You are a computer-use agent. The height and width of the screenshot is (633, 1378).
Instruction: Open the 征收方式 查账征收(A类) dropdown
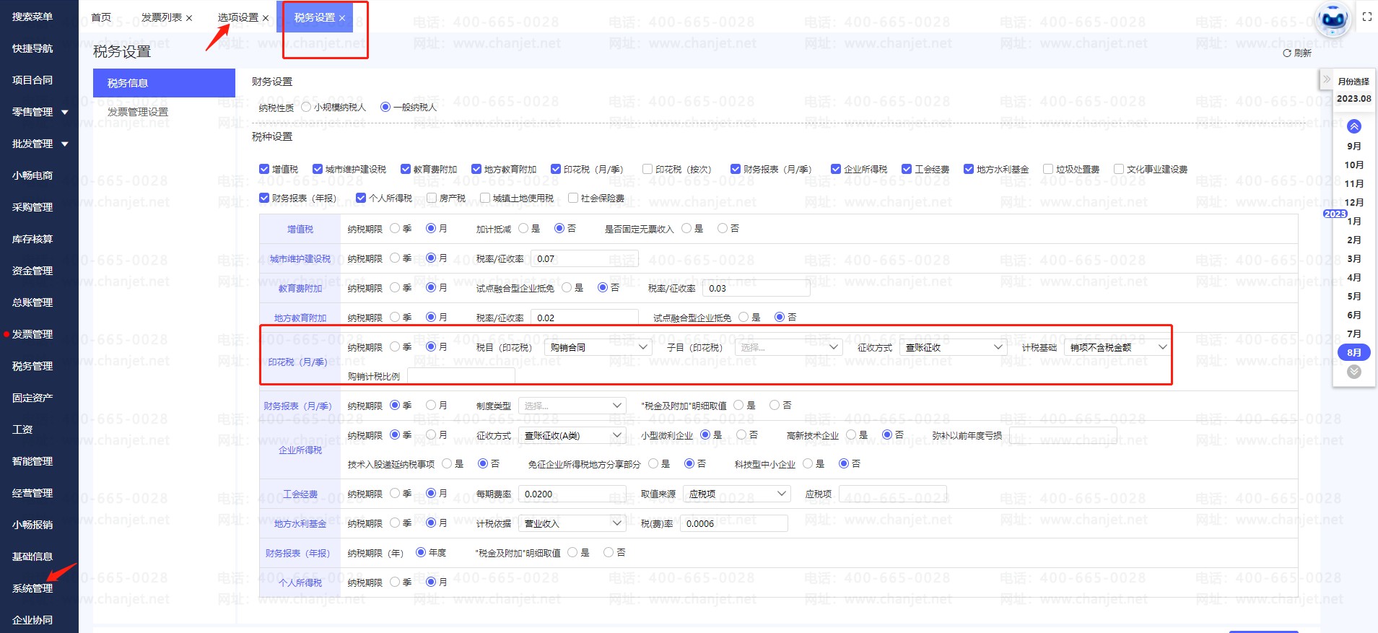572,435
